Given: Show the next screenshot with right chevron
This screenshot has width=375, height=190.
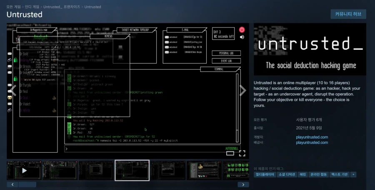Looking at the screenshot, I should (x=243, y=90).
